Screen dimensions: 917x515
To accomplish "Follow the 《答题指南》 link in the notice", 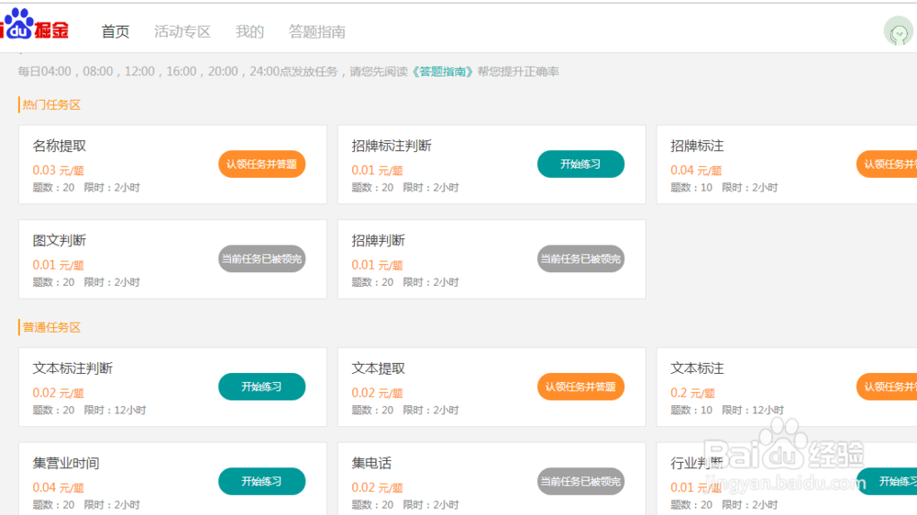I will (442, 71).
